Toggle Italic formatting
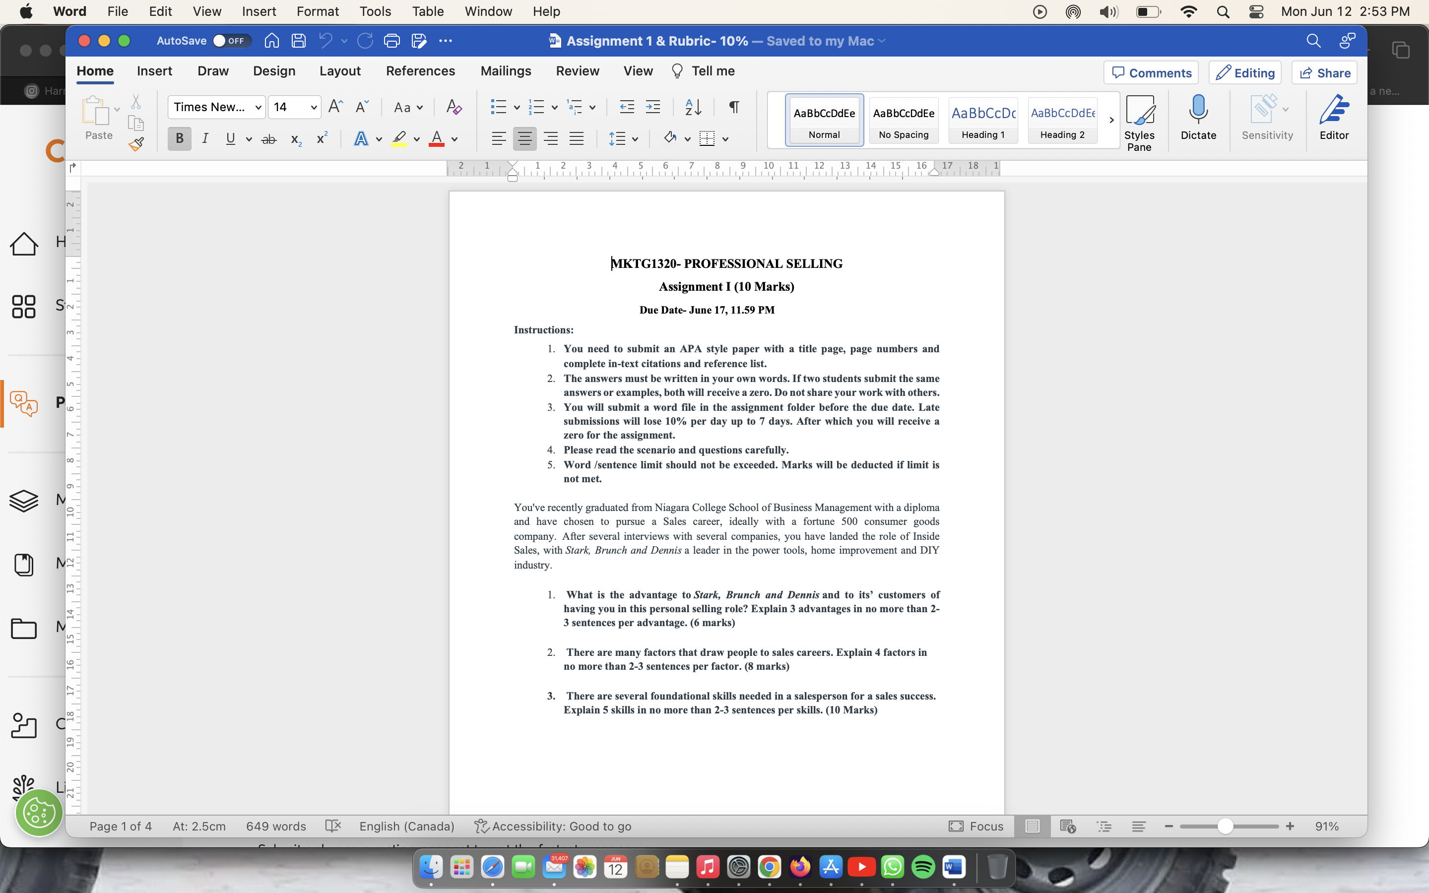Screen dimensions: 1429x893 click(x=205, y=139)
